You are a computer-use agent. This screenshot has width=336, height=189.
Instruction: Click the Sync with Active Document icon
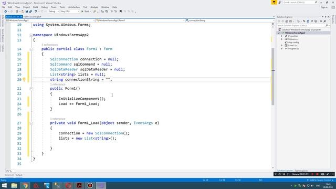point(304,21)
